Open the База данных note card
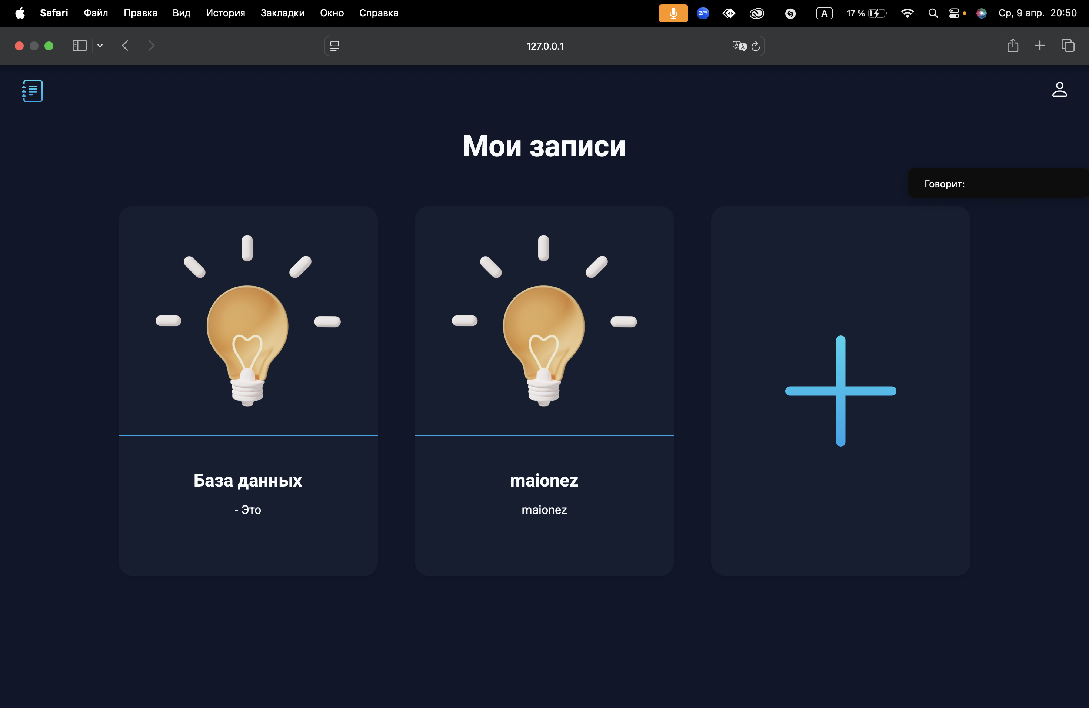 (x=247, y=391)
